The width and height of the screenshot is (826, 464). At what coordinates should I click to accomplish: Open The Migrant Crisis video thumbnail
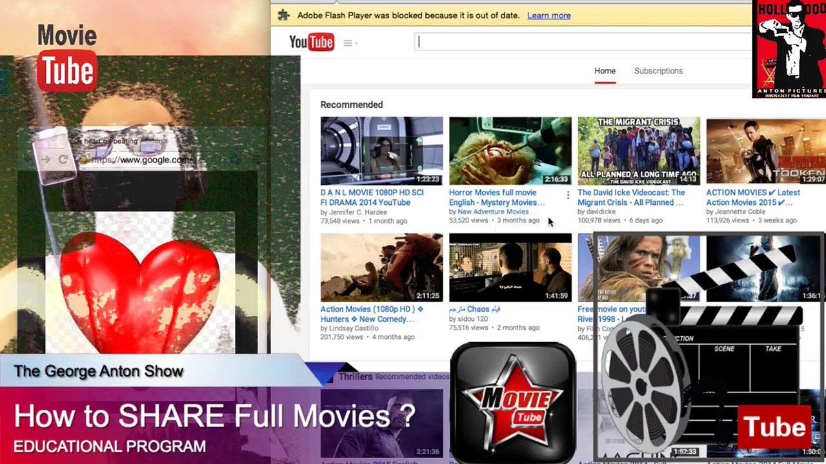(x=638, y=151)
